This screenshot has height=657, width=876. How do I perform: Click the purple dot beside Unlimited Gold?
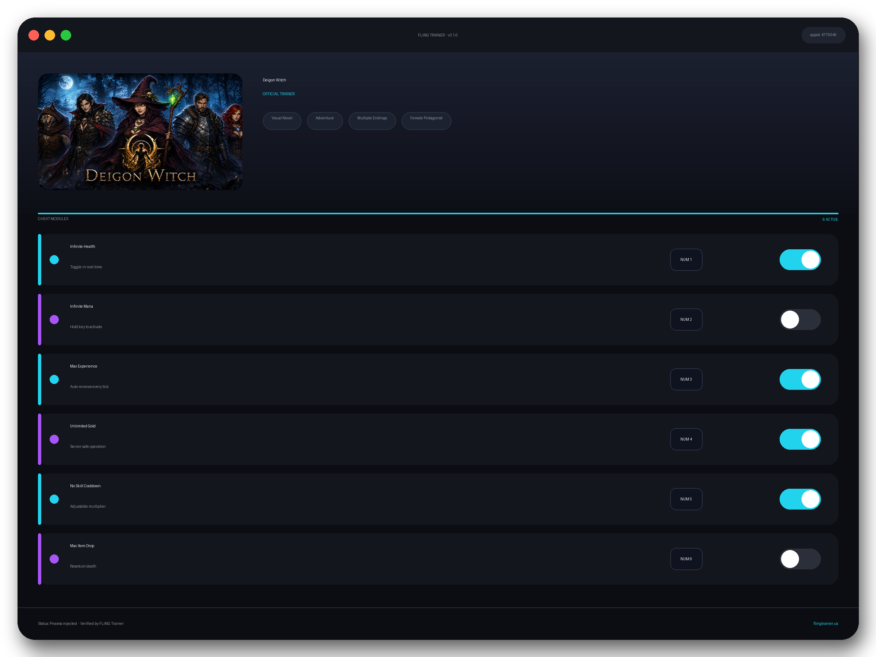[x=54, y=439]
